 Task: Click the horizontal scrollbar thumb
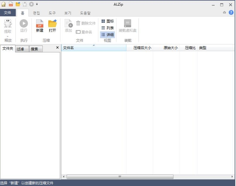[120, 177]
